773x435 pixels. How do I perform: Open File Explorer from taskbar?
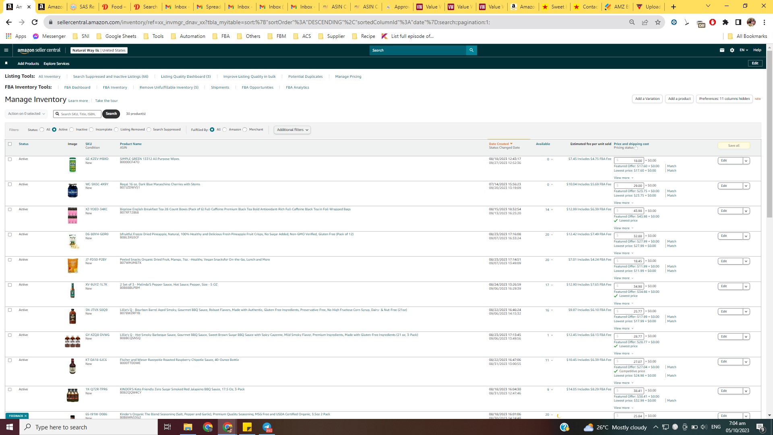click(188, 427)
